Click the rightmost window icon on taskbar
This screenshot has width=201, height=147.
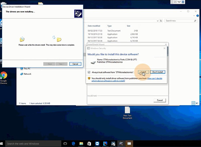(x=129, y=144)
